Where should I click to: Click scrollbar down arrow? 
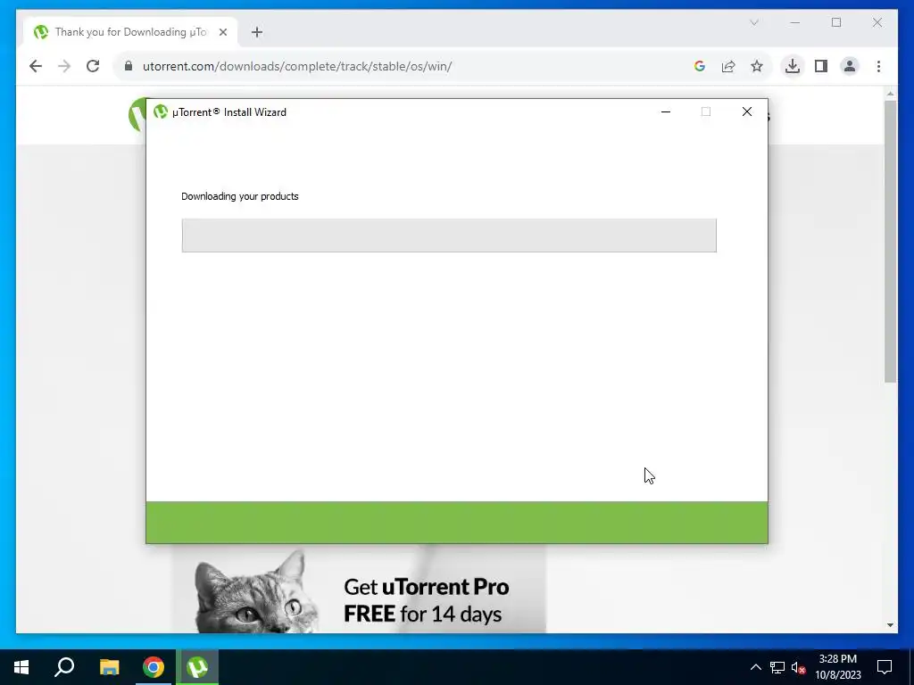coord(890,625)
